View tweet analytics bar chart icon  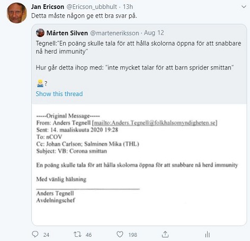tap(208, 235)
